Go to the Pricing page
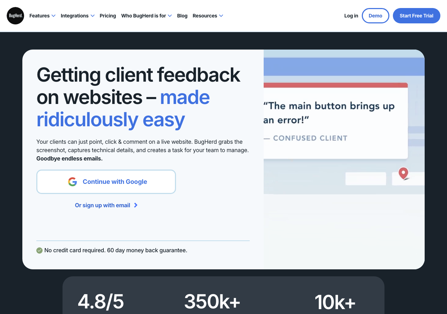Image resolution: width=447 pixels, height=314 pixels. pyautogui.click(x=108, y=16)
